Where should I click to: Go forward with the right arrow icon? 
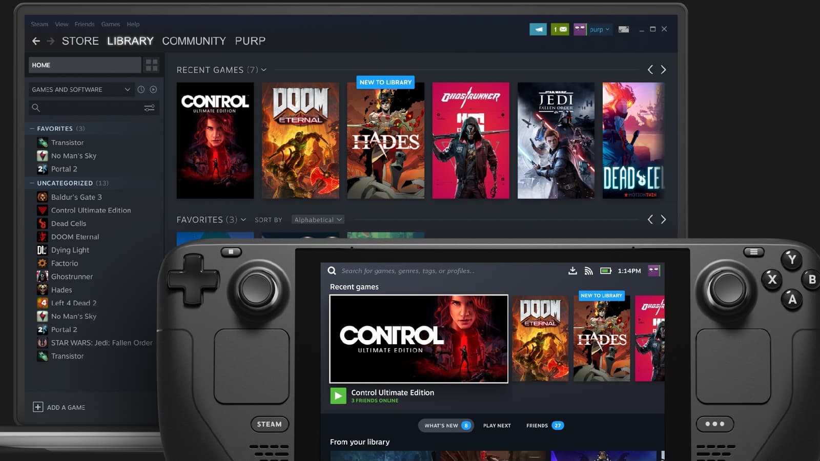51,41
